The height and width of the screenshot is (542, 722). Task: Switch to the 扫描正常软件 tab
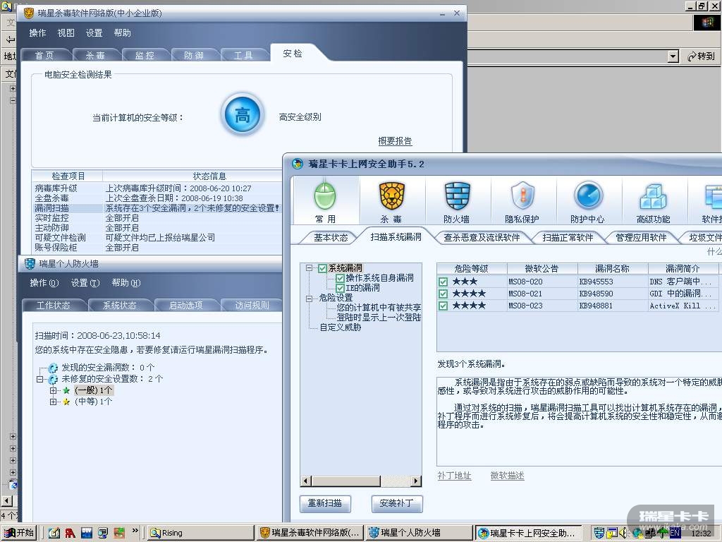568,237
